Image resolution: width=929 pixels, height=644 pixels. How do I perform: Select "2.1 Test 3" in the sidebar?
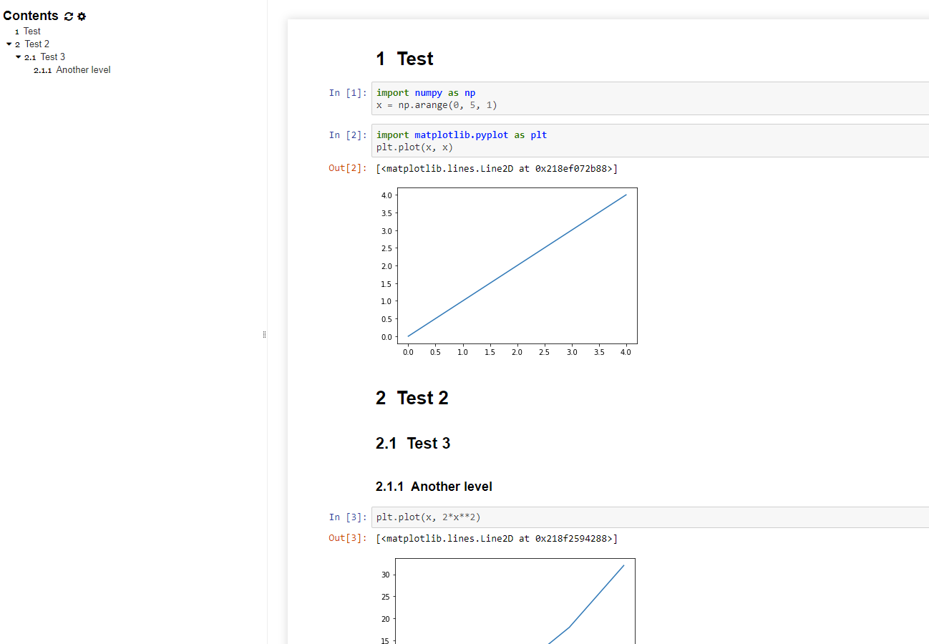click(x=52, y=57)
